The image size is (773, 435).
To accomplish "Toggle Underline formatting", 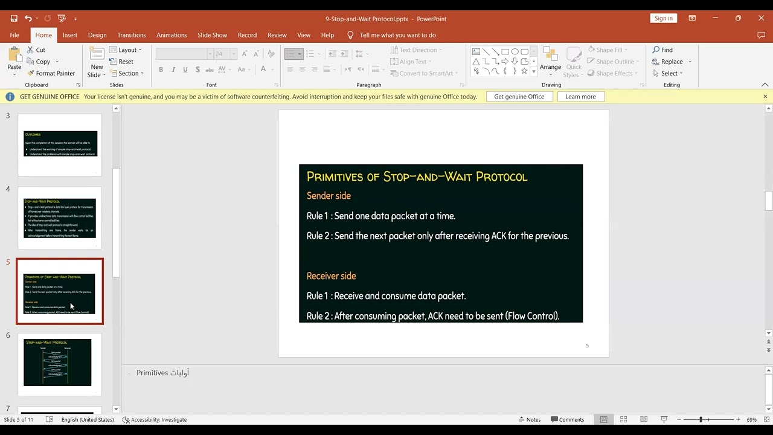I will click(x=185, y=69).
